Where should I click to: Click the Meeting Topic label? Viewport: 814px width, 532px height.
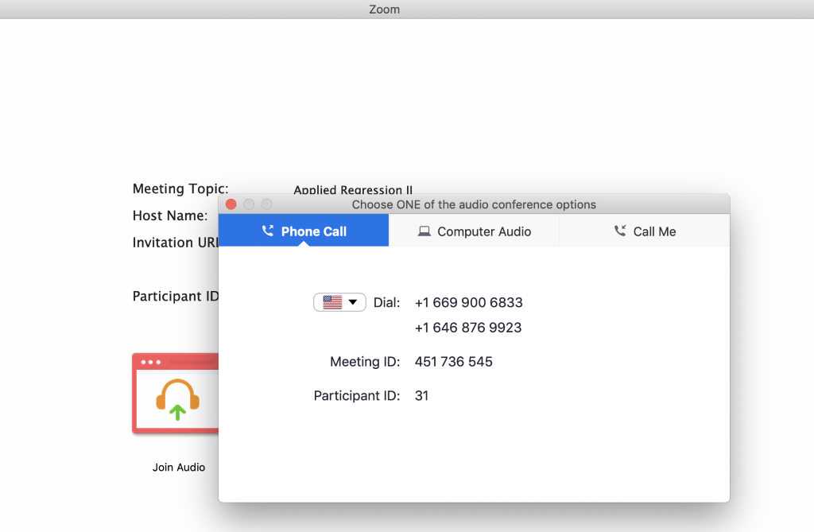click(180, 189)
